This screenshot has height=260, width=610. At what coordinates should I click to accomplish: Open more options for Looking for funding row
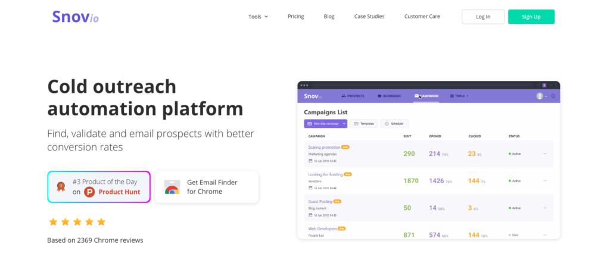click(x=545, y=181)
